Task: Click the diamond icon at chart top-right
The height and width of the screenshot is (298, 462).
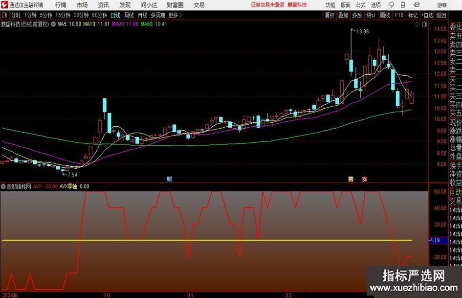Action: point(417,24)
